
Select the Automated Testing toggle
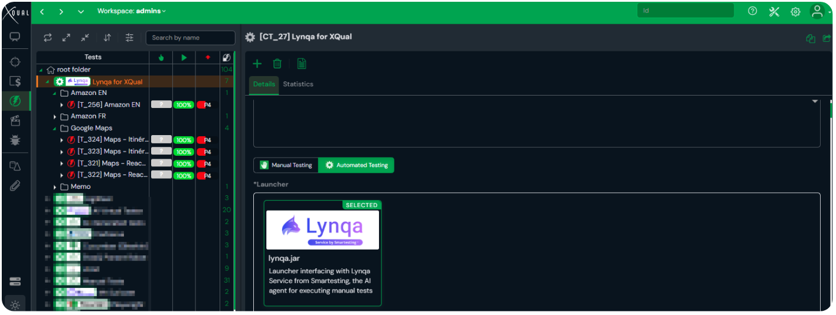tap(356, 165)
